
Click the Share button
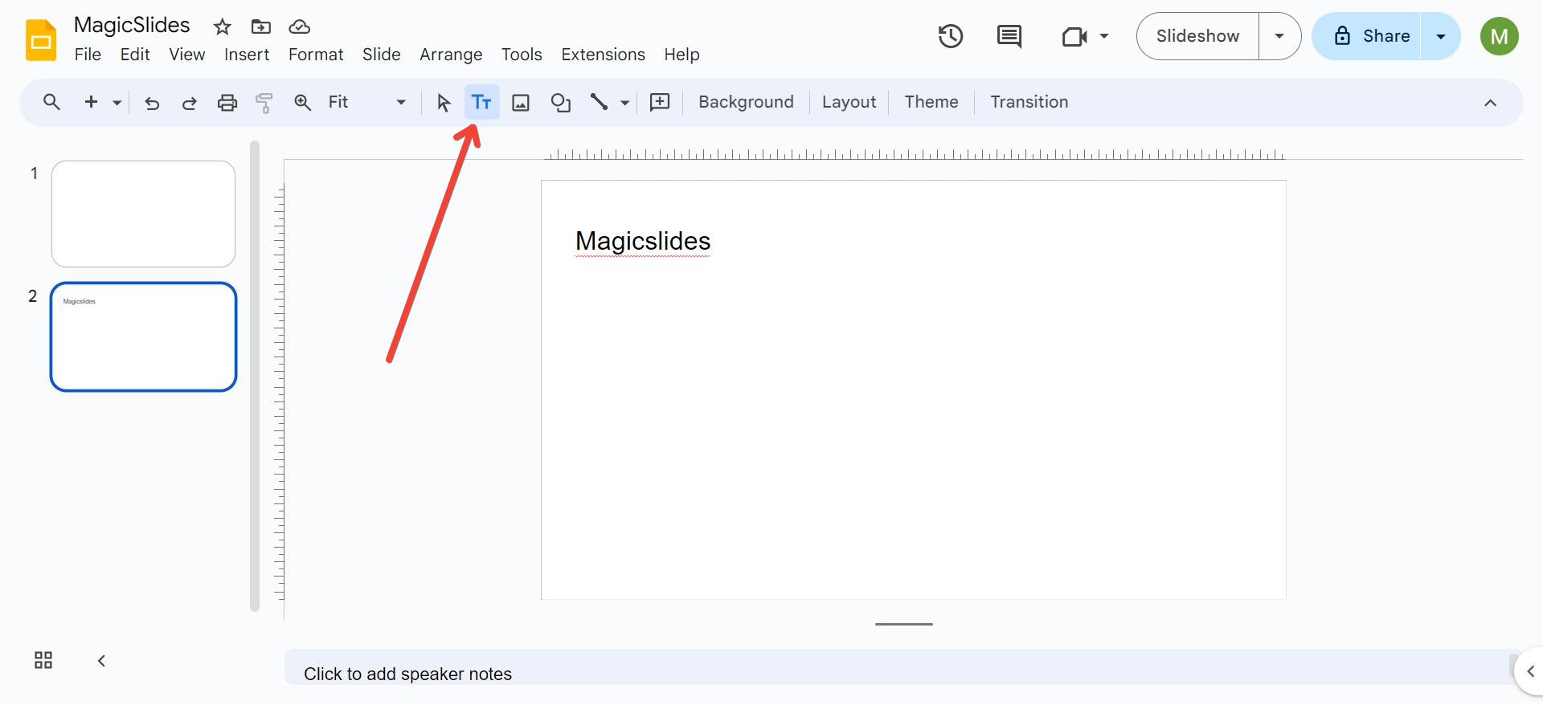[x=1367, y=36]
